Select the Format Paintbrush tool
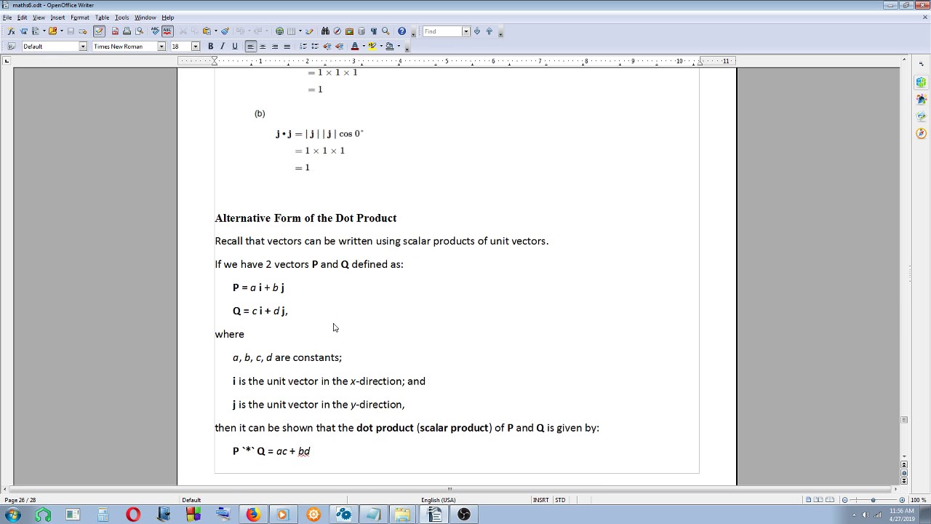 [x=225, y=31]
